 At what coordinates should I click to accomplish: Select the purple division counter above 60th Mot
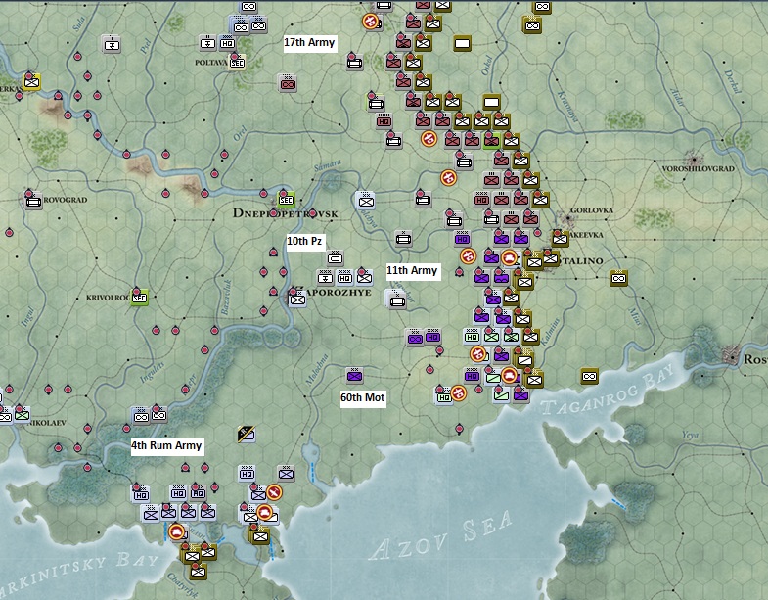pyautogui.click(x=354, y=376)
